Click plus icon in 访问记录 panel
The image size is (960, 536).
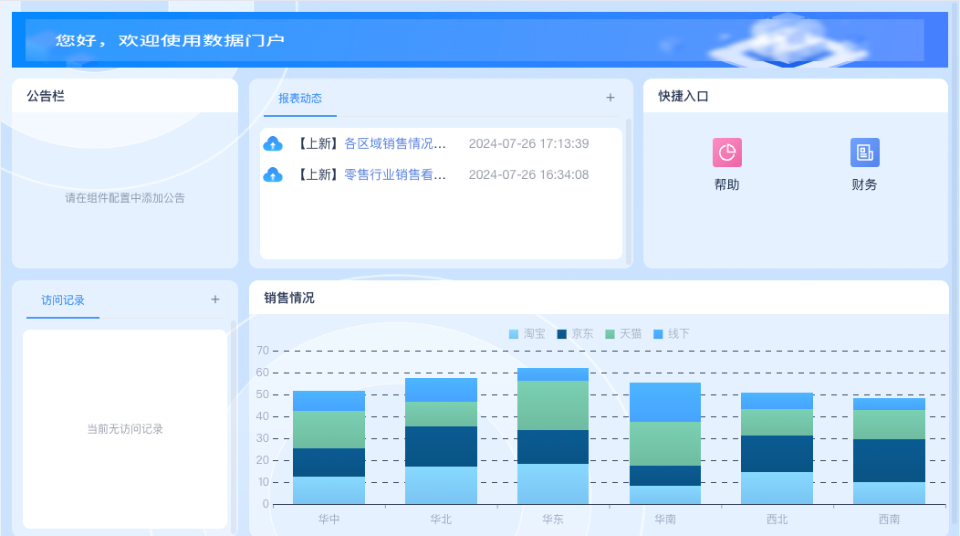[214, 300]
